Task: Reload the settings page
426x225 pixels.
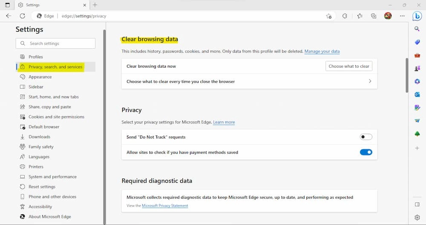Action: pyautogui.click(x=23, y=16)
